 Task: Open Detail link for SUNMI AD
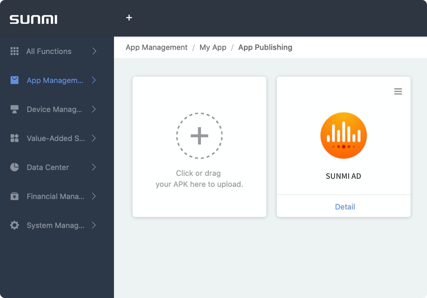tap(345, 207)
